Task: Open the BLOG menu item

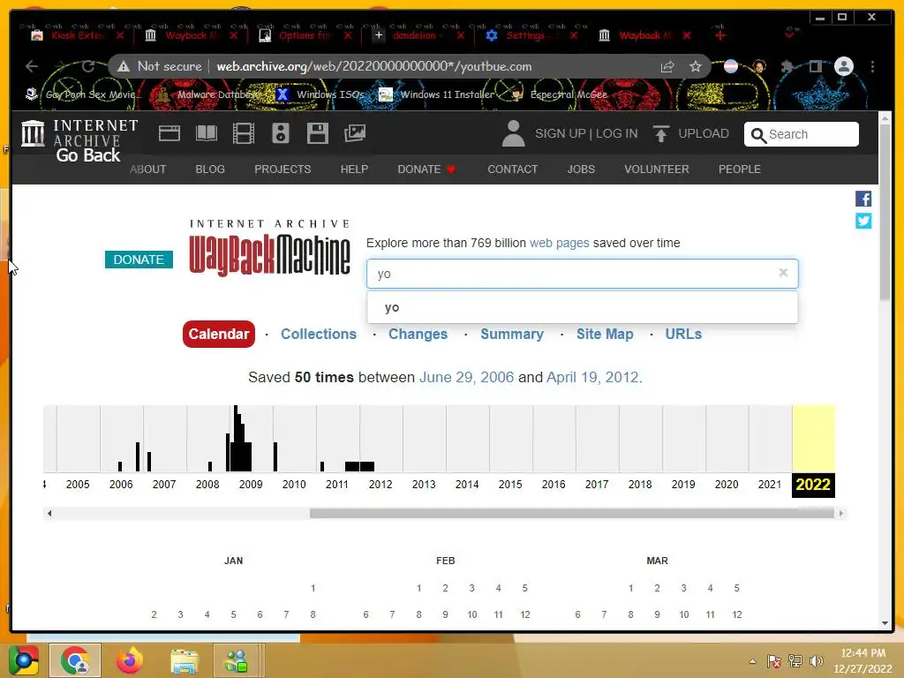Action: coord(210,169)
